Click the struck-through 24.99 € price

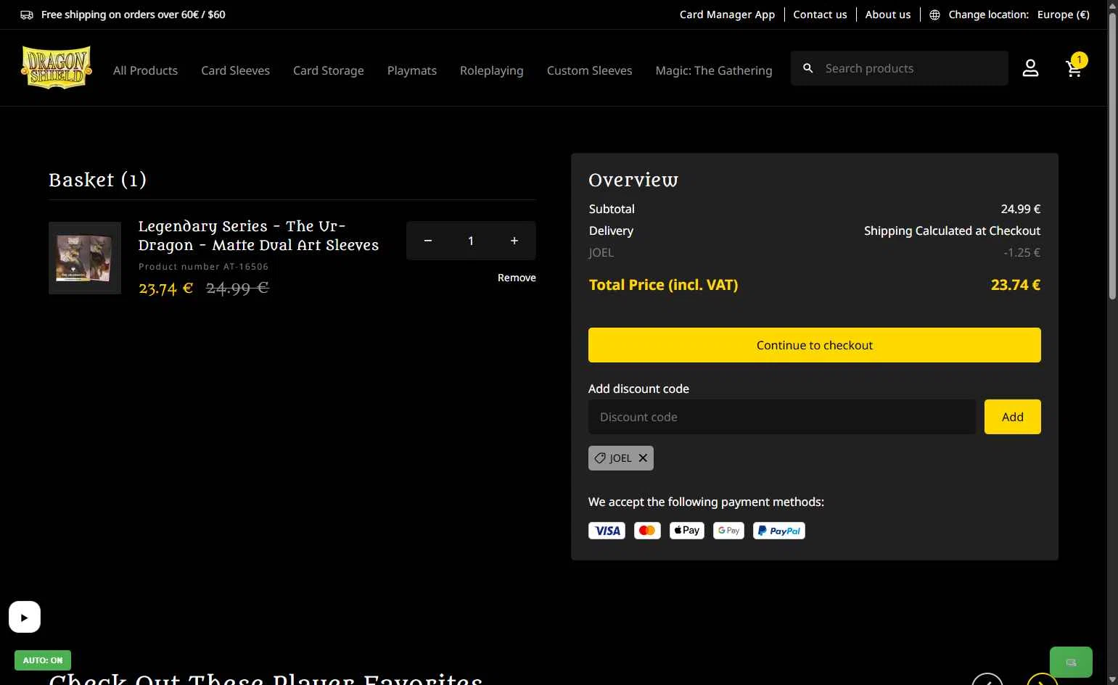[237, 288]
